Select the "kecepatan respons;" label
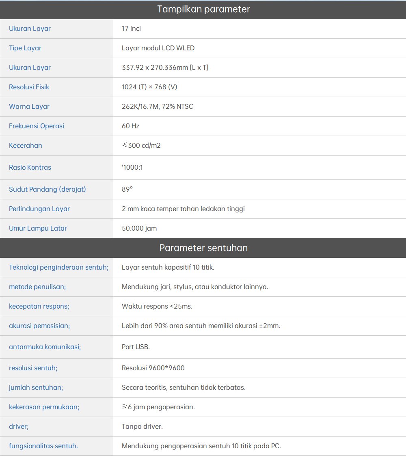The image size is (406, 456). click(x=39, y=306)
